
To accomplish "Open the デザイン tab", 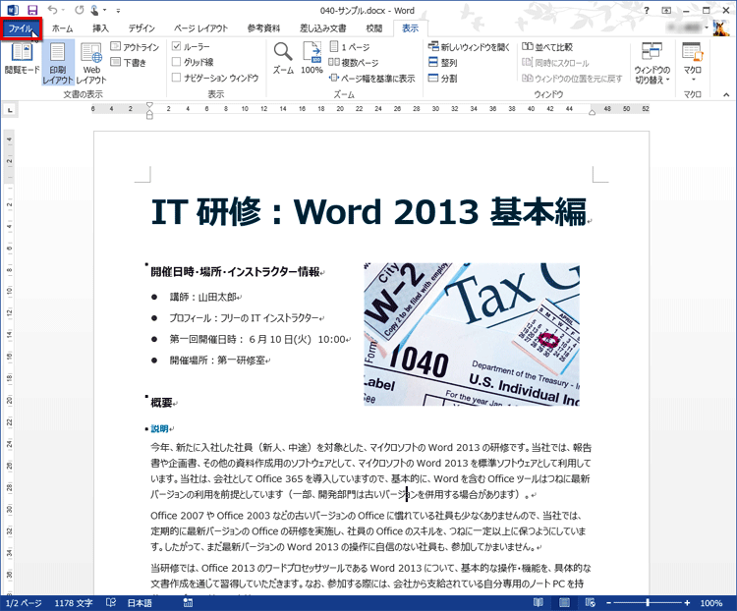I will (x=142, y=28).
